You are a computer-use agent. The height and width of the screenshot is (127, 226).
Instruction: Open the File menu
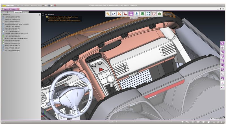pyautogui.click(x=18, y=6)
